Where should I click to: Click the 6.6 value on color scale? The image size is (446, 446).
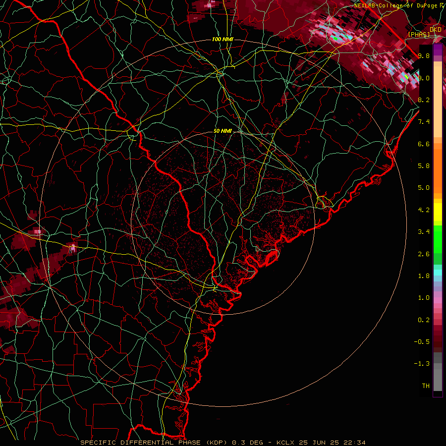424,144
